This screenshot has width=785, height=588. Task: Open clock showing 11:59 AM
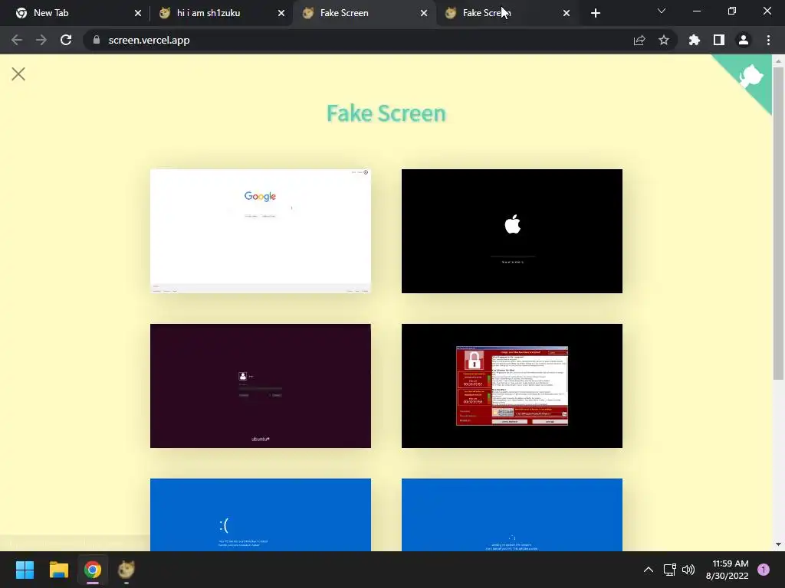coord(727,570)
